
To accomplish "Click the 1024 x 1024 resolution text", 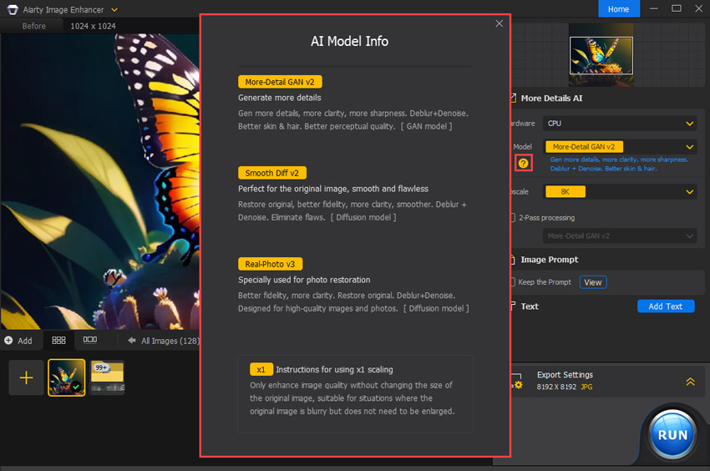I will [x=93, y=26].
